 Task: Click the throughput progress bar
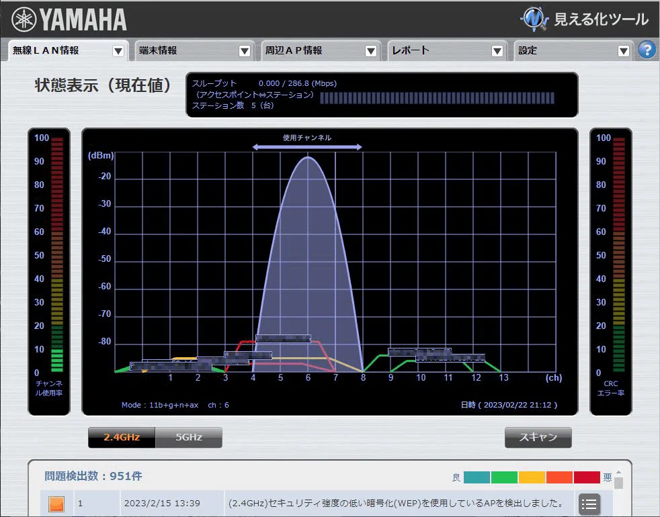pos(437,98)
